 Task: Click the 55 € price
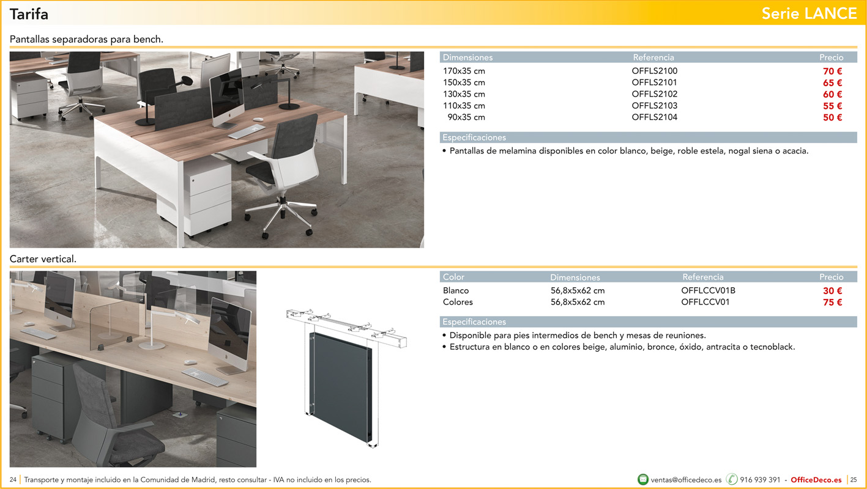(x=833, y=106)
